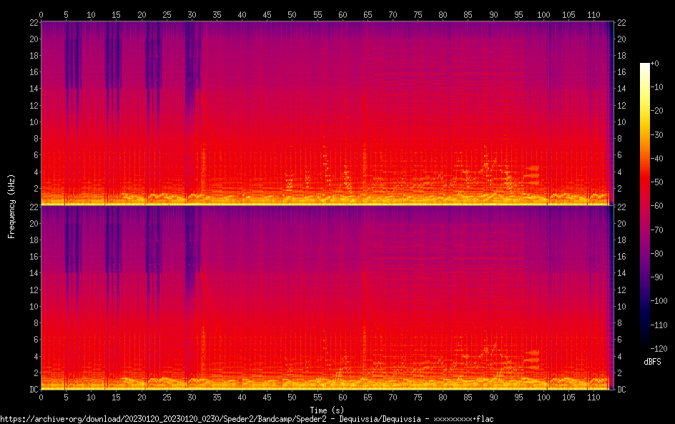This screenshot has width=675, height=424.
Task: Click the 0 second tick on the bottom time axis
Action: [x=41, y=397]
